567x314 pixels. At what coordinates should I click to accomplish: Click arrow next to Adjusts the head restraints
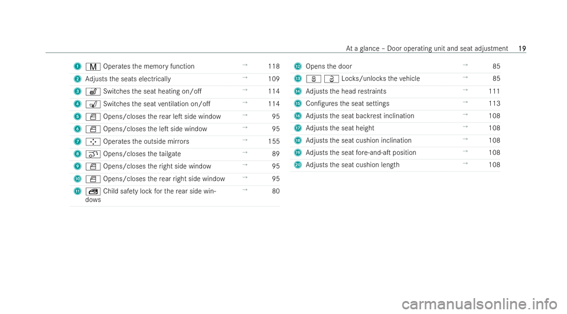pos(465,90)
